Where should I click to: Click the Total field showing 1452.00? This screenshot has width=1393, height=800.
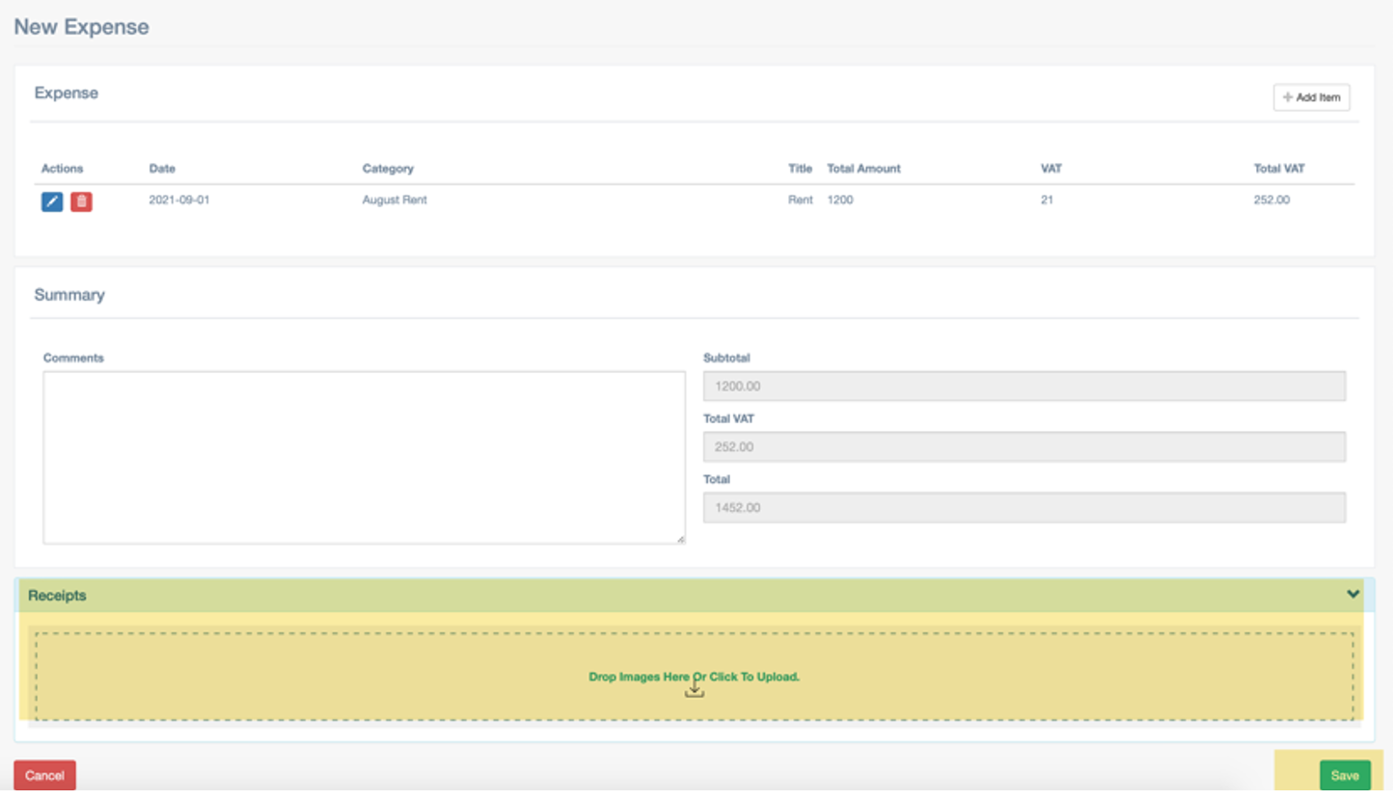coord(1024,508)
